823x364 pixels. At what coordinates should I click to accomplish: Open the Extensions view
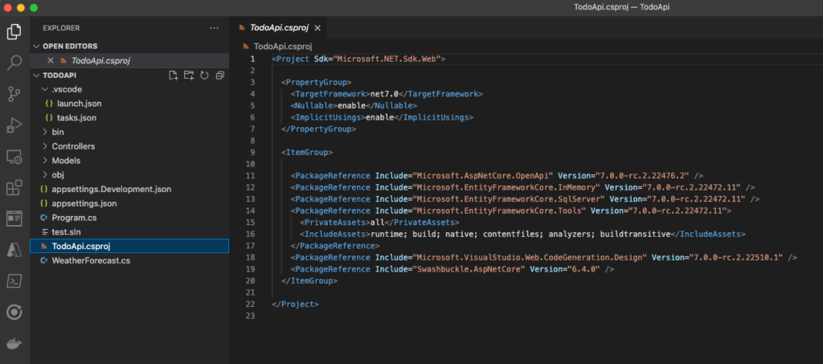[x=14, y=187]
